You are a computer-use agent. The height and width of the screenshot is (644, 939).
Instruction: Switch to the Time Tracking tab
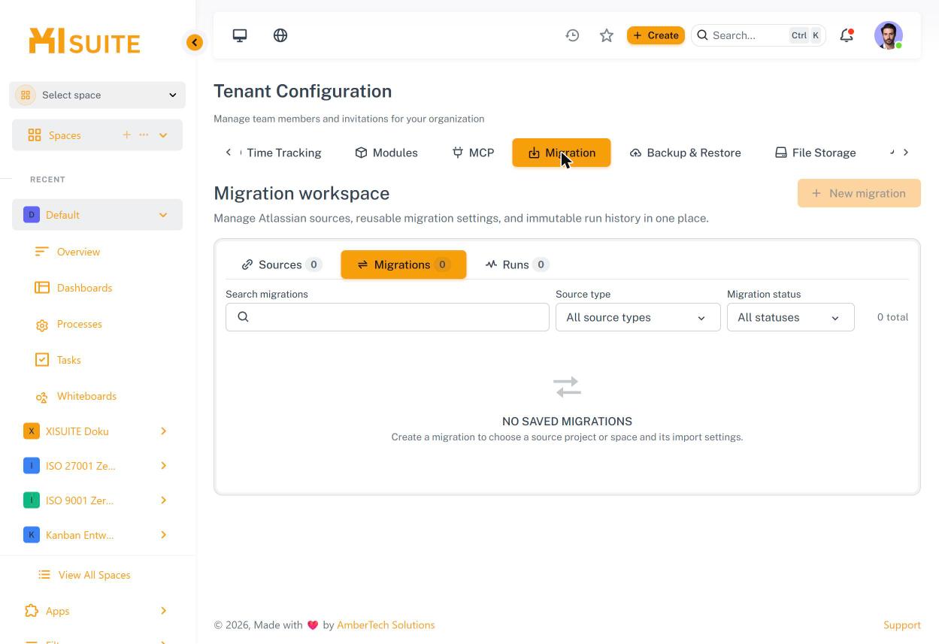coord(283,153)
